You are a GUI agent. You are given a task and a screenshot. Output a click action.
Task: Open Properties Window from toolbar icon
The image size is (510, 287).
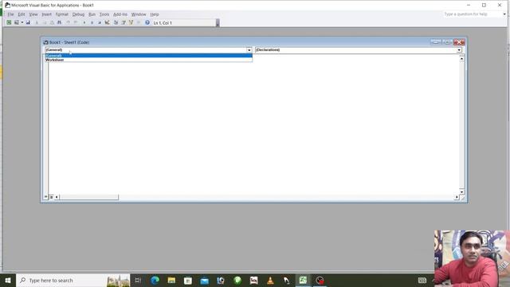tap(124, 22)
